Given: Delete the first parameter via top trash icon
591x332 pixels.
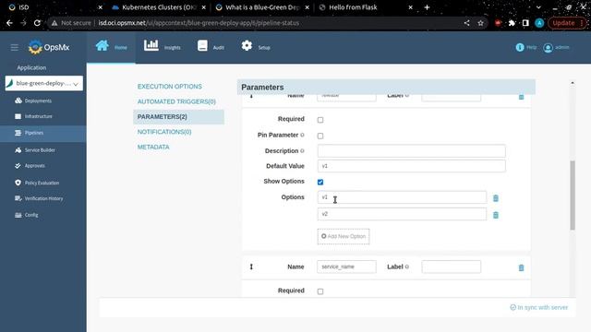Looking at the screenshot, I should pyautogui.click(x=521, y=97).
